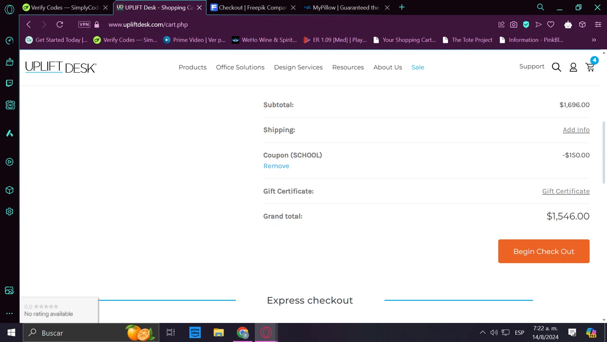Expand hidden bookmarks chevron
Viewport: 607px width, 342px height.
594,40
